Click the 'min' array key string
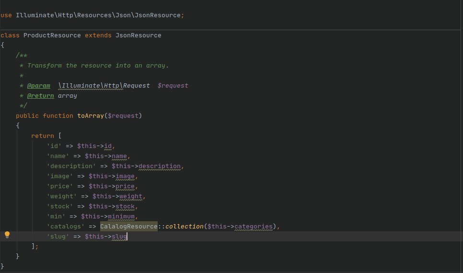Viewport: 463px width, 273px height. click(56, 216)
